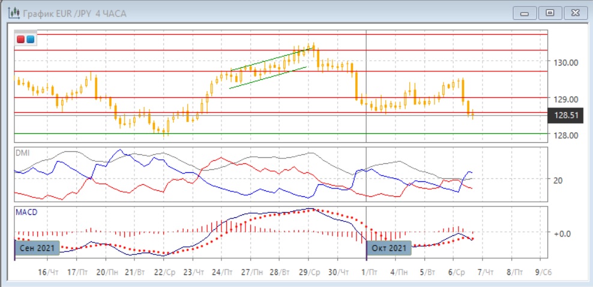Click the 20 level label on the DMI panel
This screenshot has width=593, height=287.
click(x=558, y=180)
